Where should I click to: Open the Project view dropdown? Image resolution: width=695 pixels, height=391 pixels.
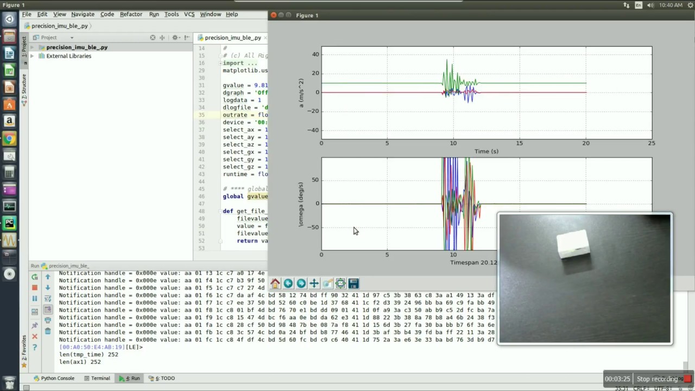coord(72,38)
